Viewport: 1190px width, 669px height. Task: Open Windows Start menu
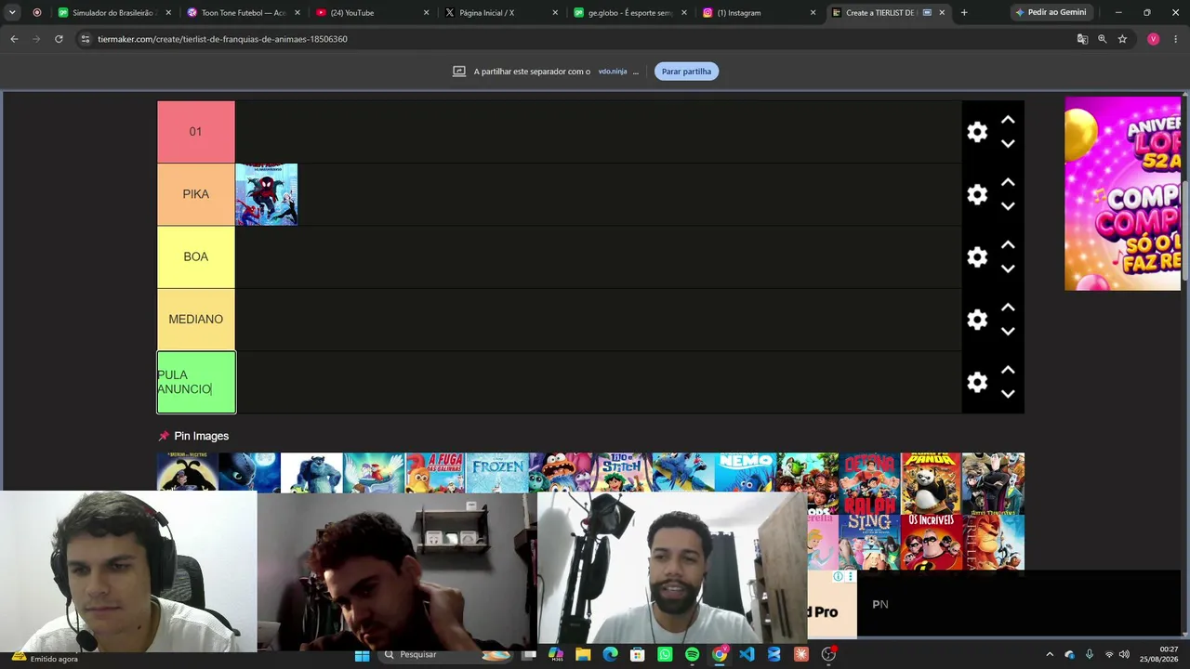click(362, 655)
